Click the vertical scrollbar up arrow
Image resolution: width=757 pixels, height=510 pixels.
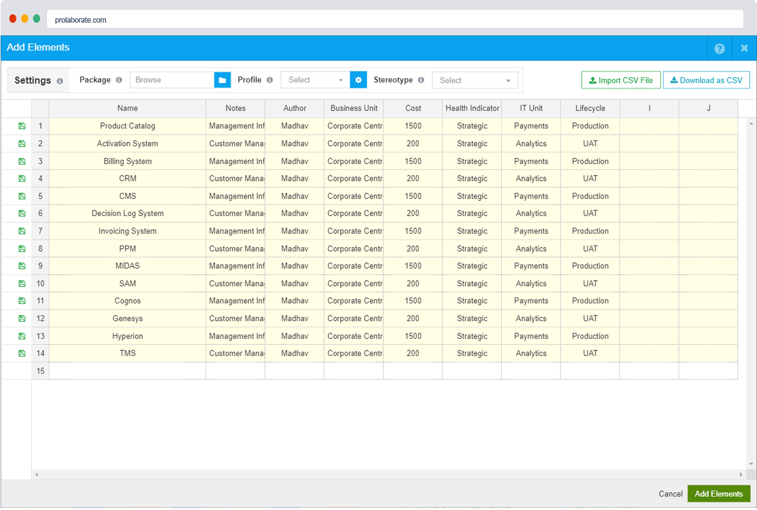[x=751, y=123]
